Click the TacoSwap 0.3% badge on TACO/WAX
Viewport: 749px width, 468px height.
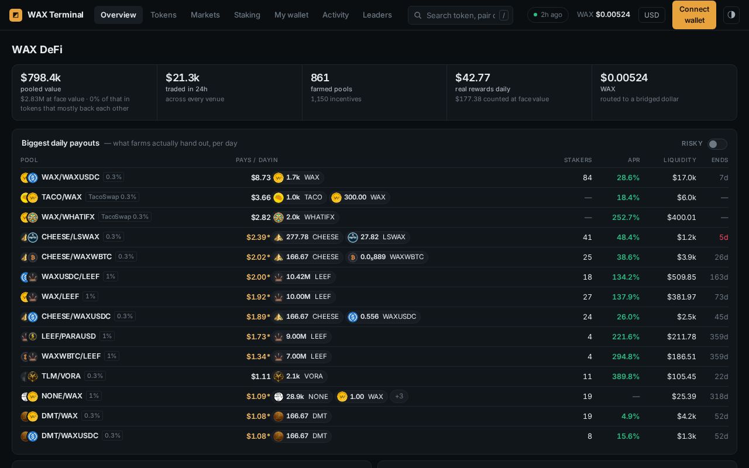[x=112, y=197]
